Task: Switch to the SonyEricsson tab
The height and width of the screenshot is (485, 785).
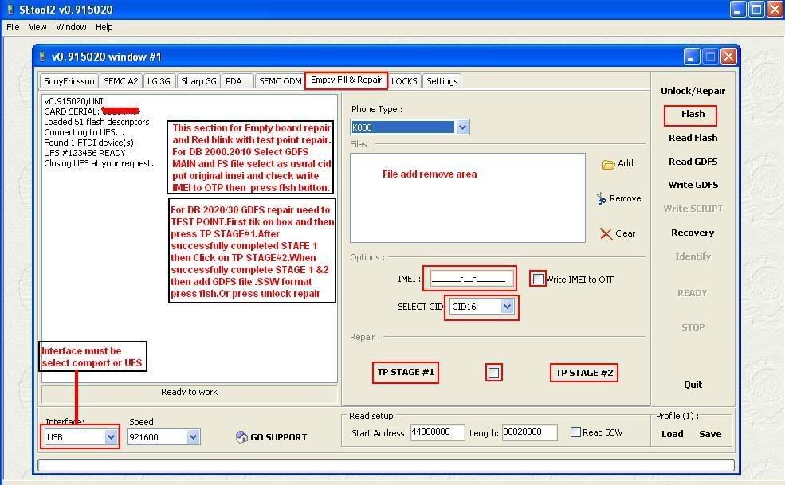Action: coord(69,81)
